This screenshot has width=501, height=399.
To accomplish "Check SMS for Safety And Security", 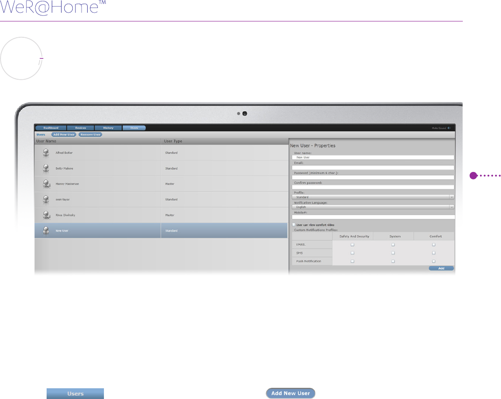I will point(352,253).
